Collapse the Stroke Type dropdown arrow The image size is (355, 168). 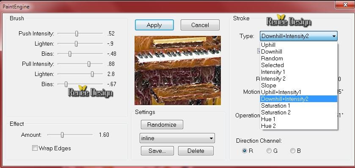(x=334, y=36)
